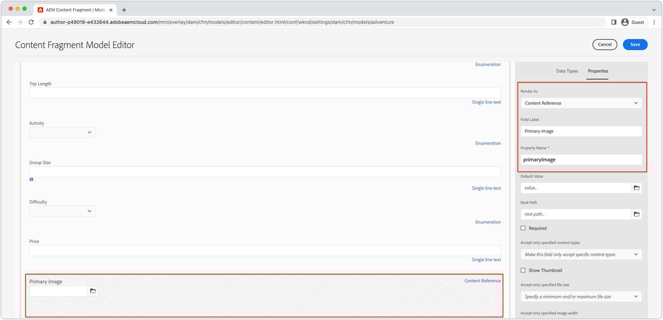The width and height of the screenshot is (663, 320).
Task: Select the Properties tab
Action: [x=598, y=71]
